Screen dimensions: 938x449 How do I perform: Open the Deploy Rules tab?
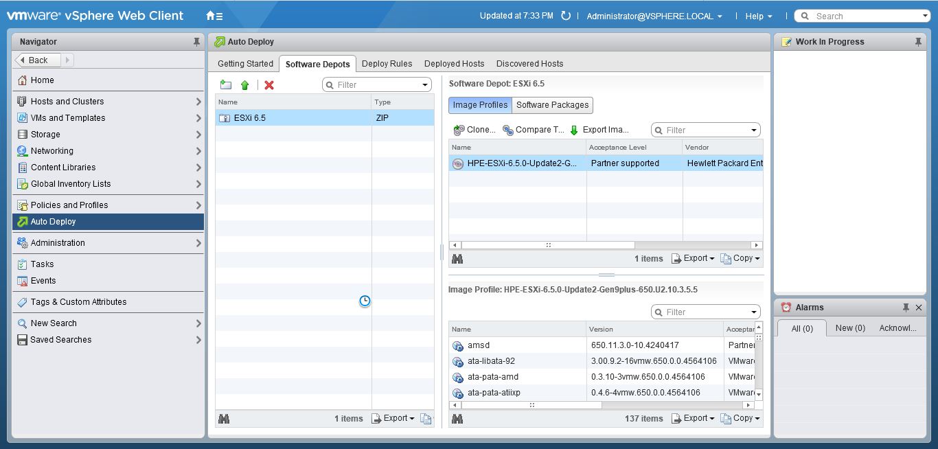tap(387, 64)
